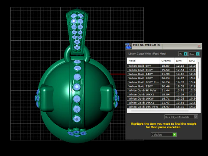Click the 19.59 DWT value

point(180,86)
